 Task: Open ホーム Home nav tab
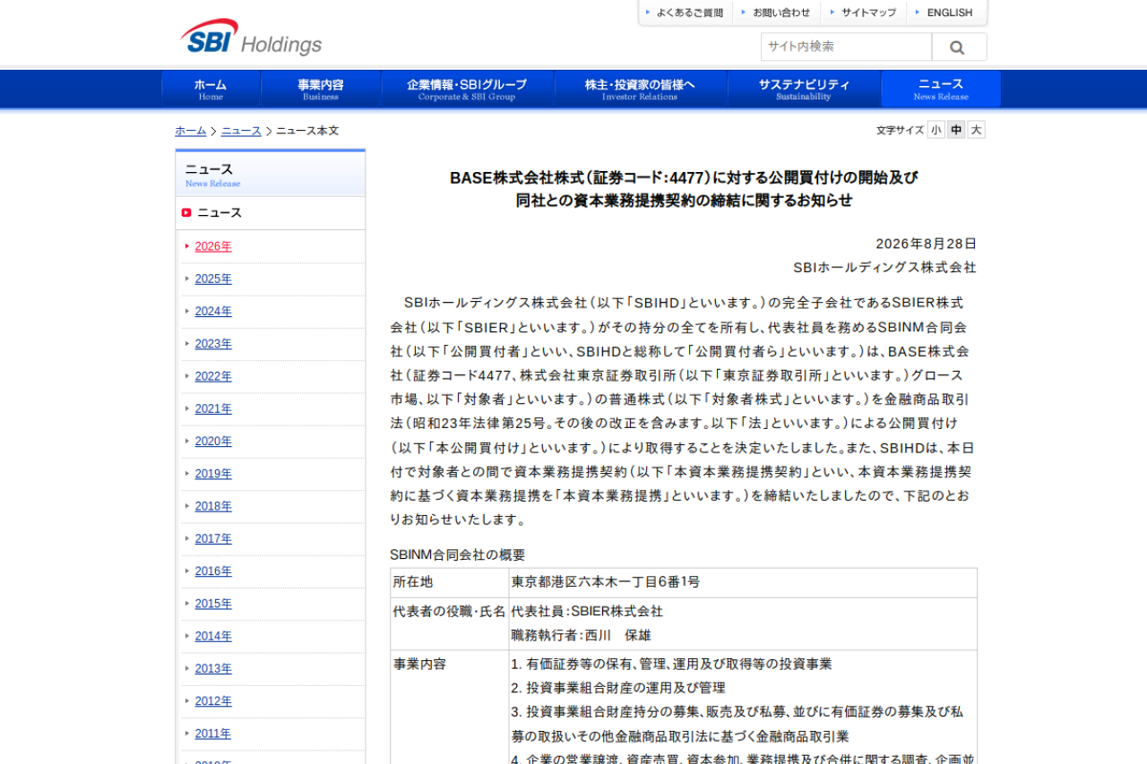[211, 90]
